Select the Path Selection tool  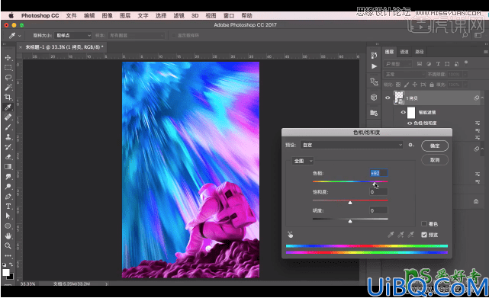8,216
